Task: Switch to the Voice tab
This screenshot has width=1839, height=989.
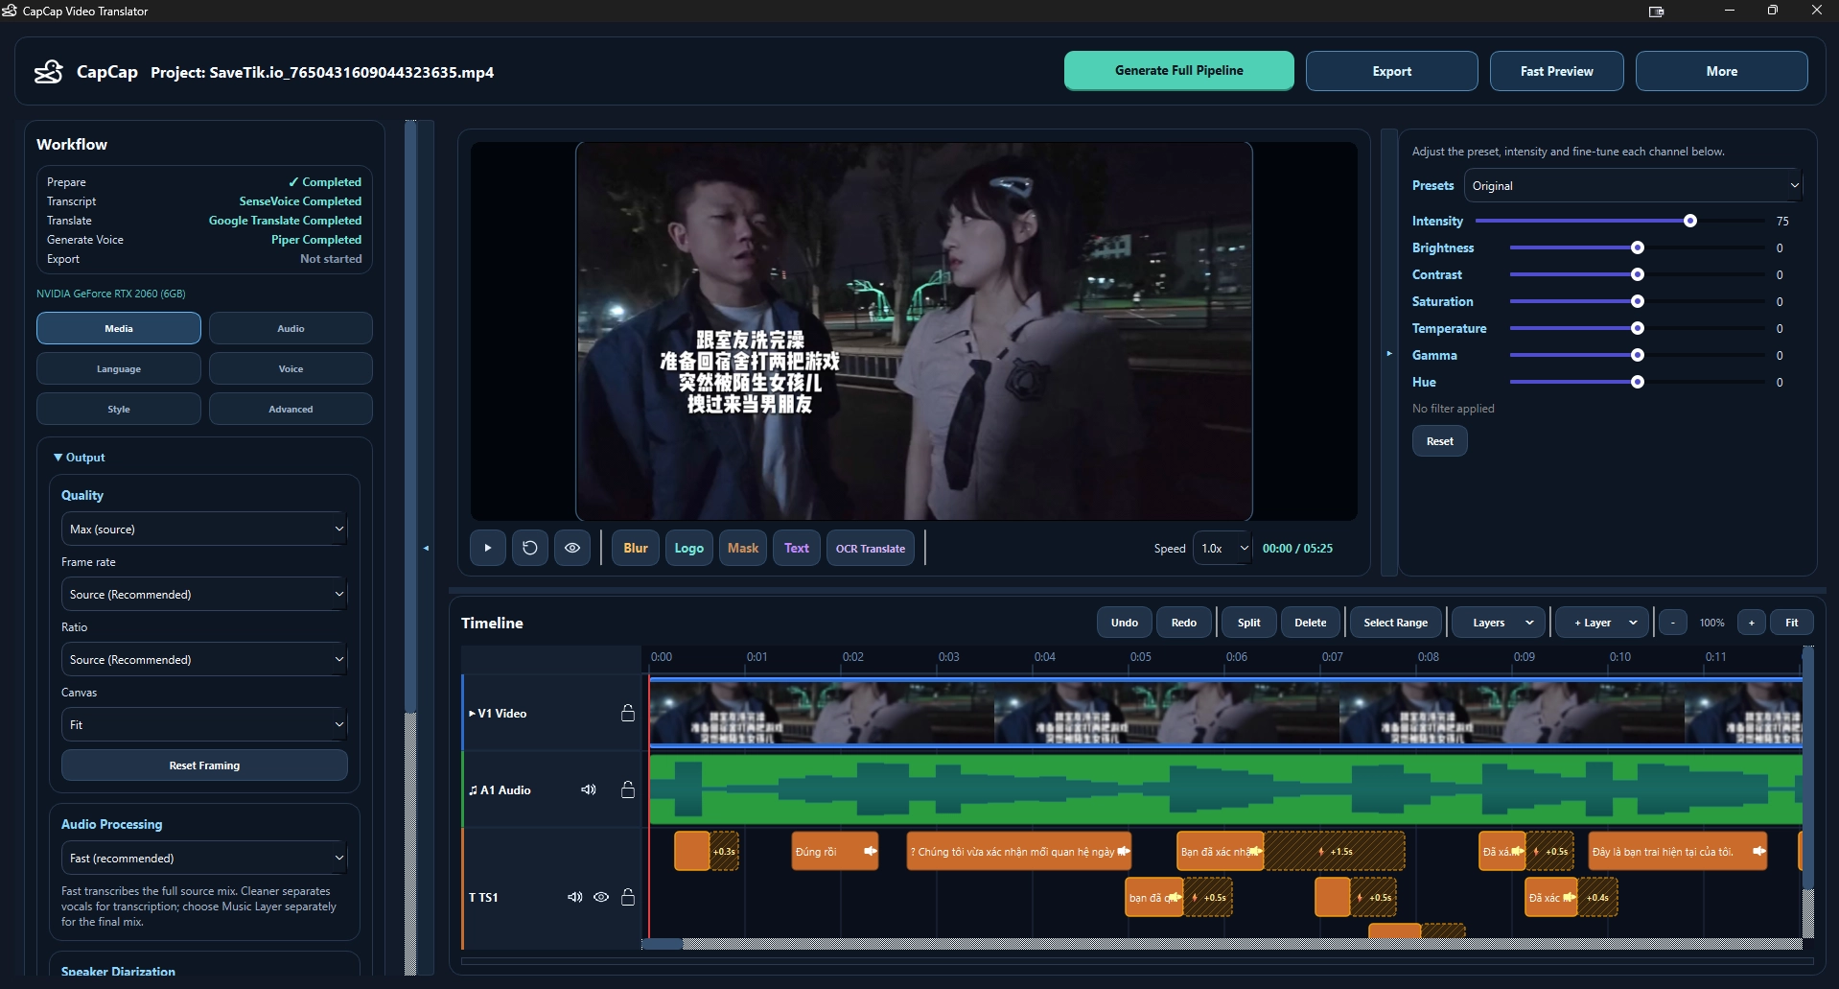Action: pos(291,368)
